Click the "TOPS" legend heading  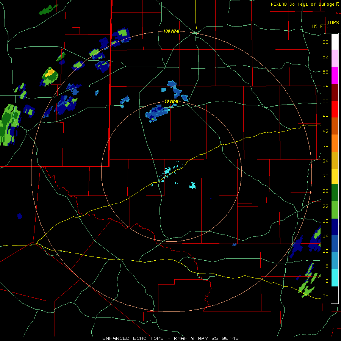click(333, 22)
